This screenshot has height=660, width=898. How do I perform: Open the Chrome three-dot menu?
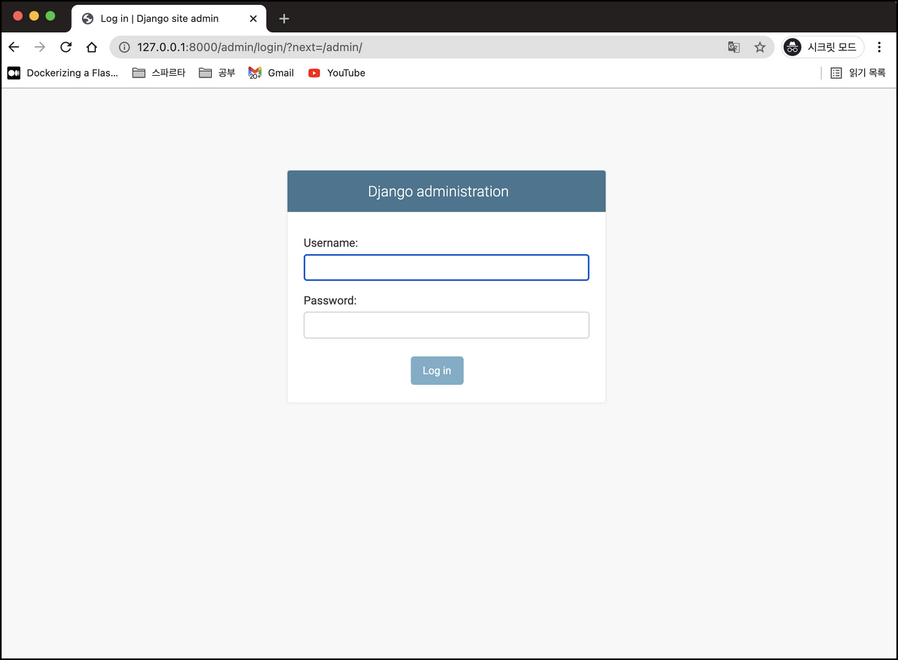coord(879,47)
